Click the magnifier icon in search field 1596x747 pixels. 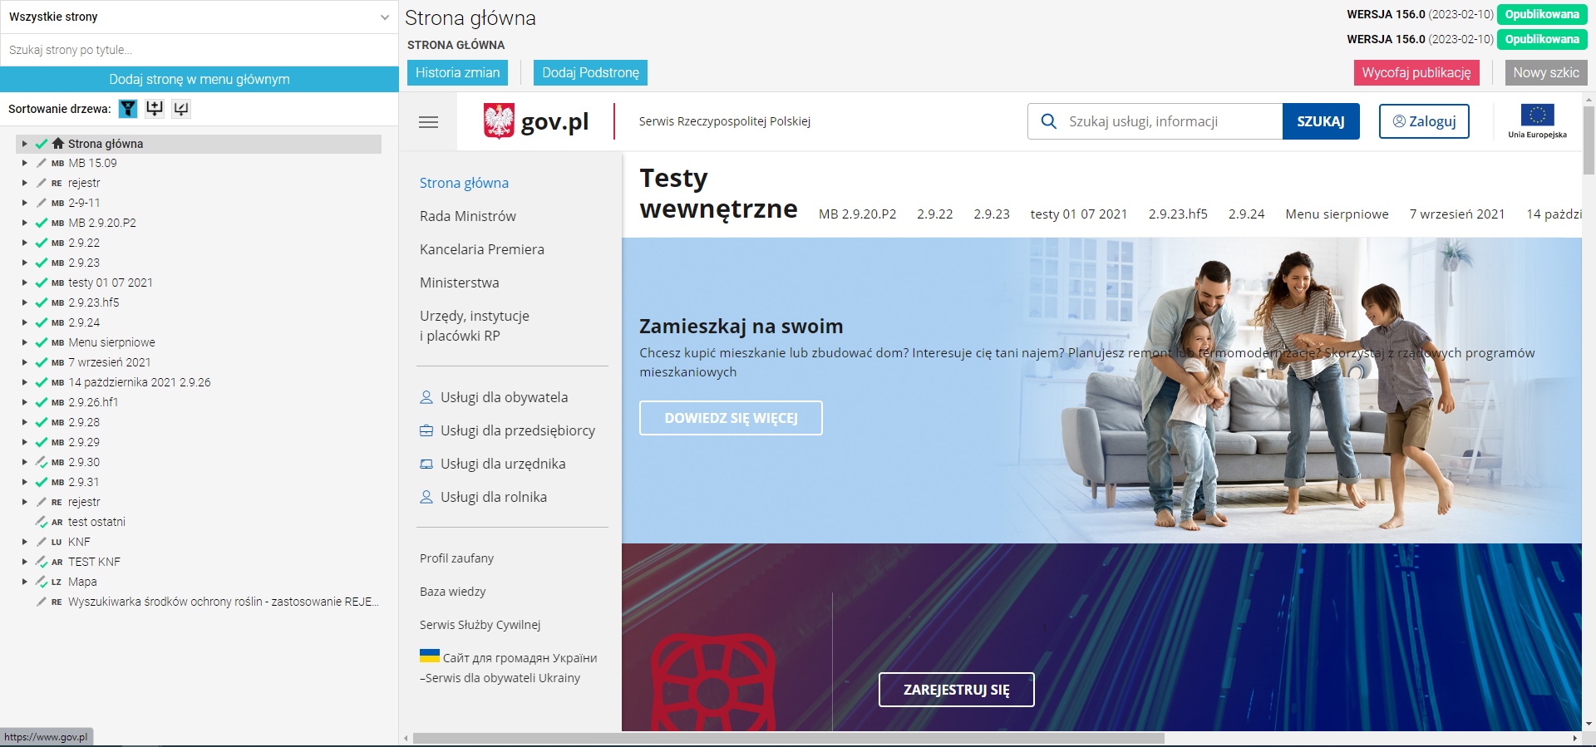tap(1049, 121)
